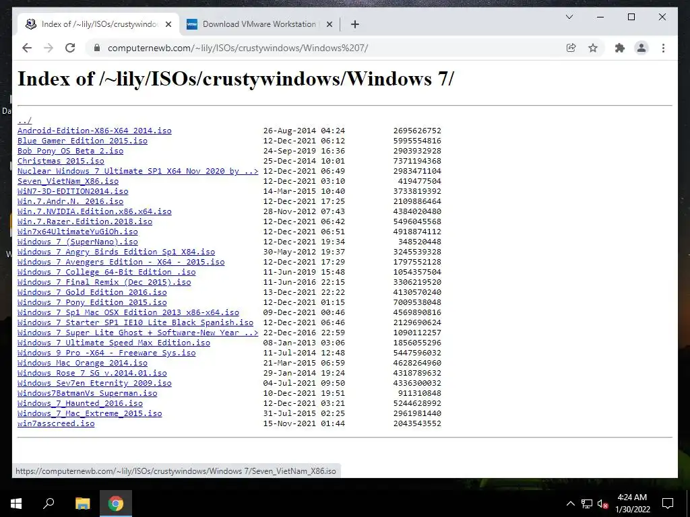Viewport: 690px width, 517px height.
Task: Click Christmas_2015.iso link
Action: click(61, 161)
